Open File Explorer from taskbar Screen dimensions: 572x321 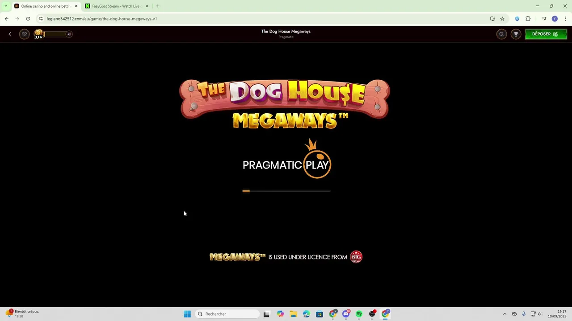pos(293,314)
